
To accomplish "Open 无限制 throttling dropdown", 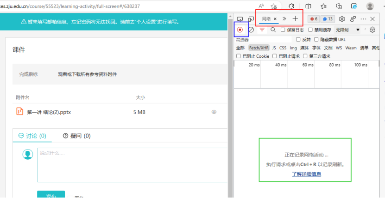I will coord(347,30).
